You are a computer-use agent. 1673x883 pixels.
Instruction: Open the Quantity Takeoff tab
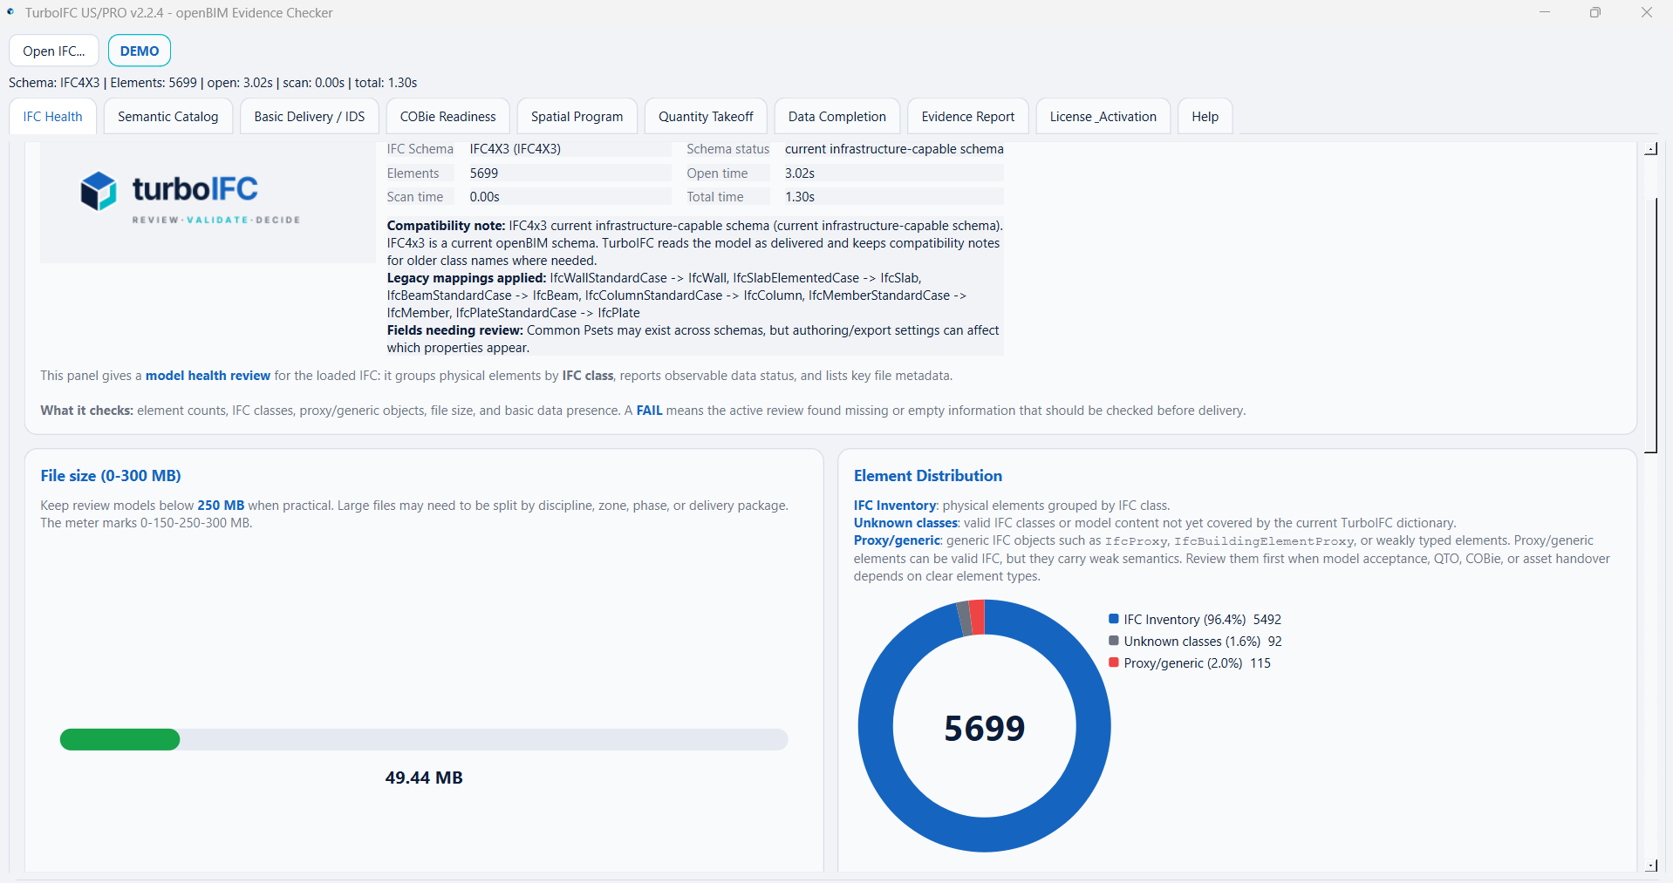[x=706, y=117]
